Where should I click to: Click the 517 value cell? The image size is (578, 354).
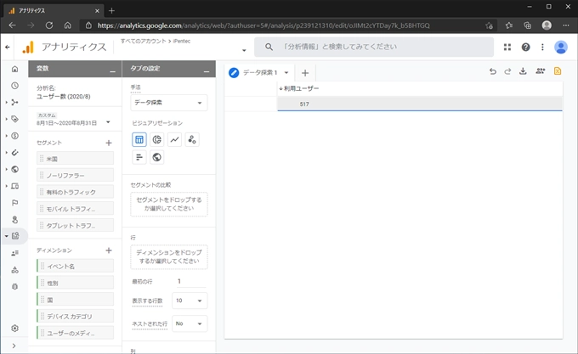pos(420,104)
